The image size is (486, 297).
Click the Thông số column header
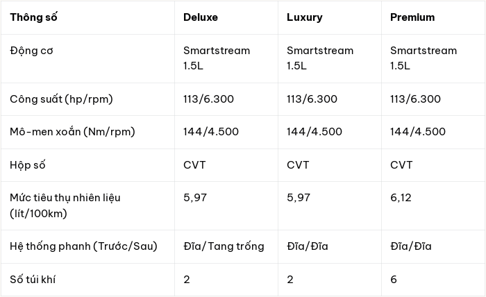[33, 17]
